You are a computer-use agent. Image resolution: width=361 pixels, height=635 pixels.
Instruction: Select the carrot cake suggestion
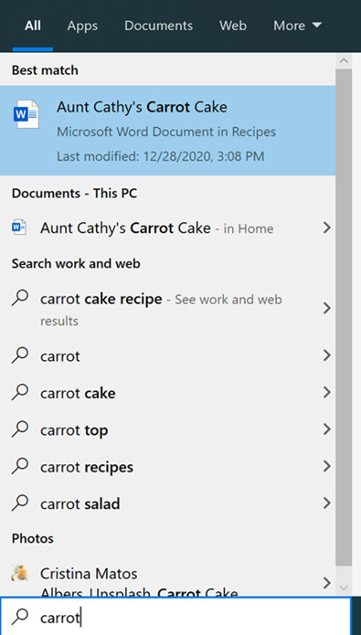168,393
